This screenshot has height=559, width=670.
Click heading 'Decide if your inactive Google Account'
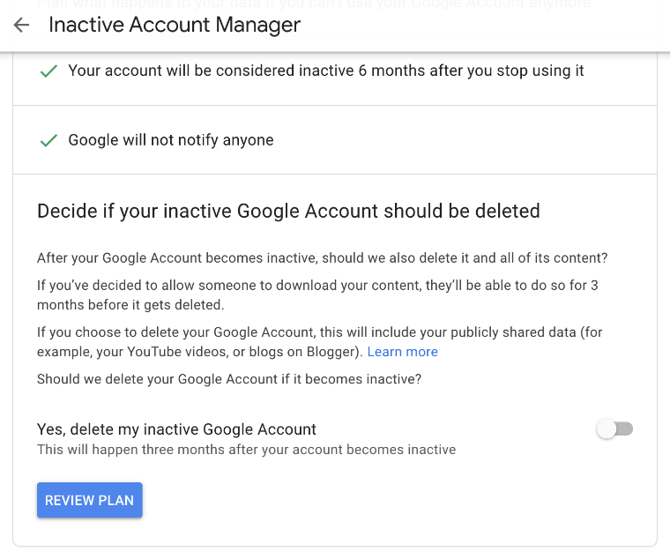pyautogui.click(x=288, y=211)
